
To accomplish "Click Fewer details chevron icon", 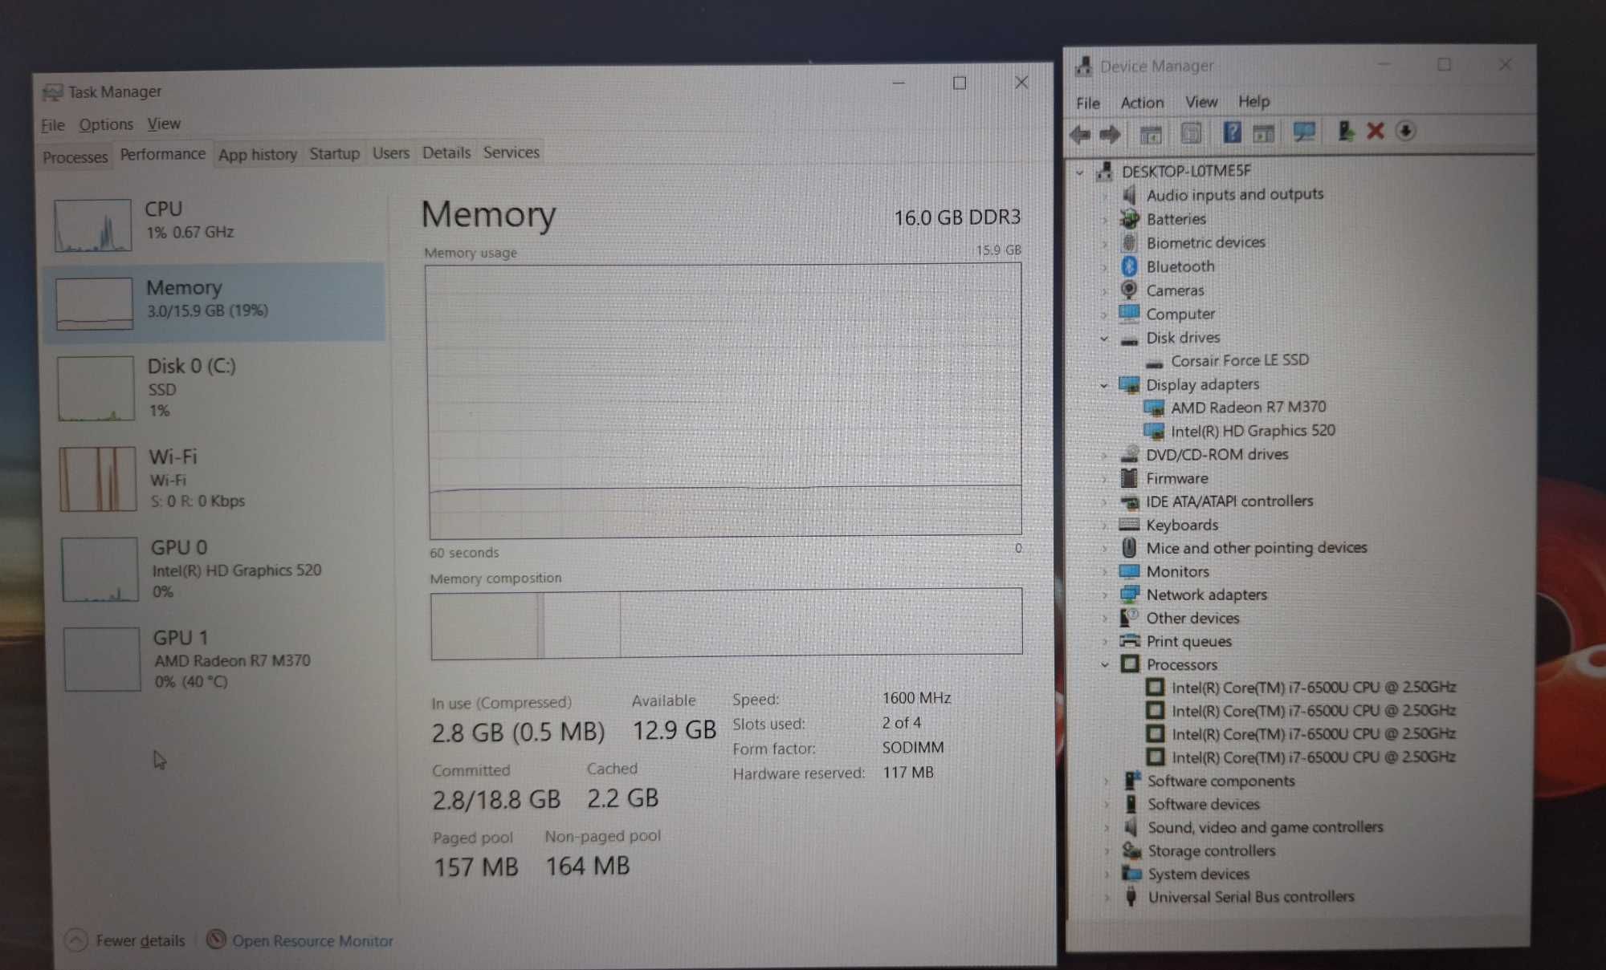I will point(75,940).
